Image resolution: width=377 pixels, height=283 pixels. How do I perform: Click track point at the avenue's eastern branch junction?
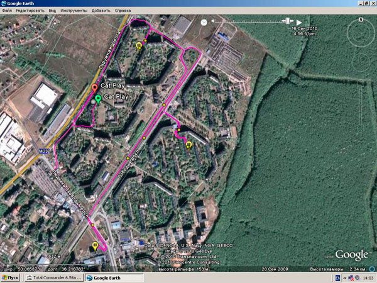coord(164,105)
